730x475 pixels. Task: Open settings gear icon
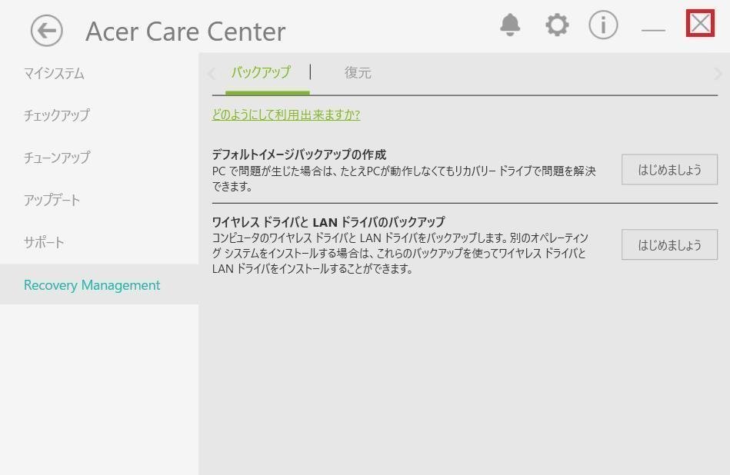557,25
